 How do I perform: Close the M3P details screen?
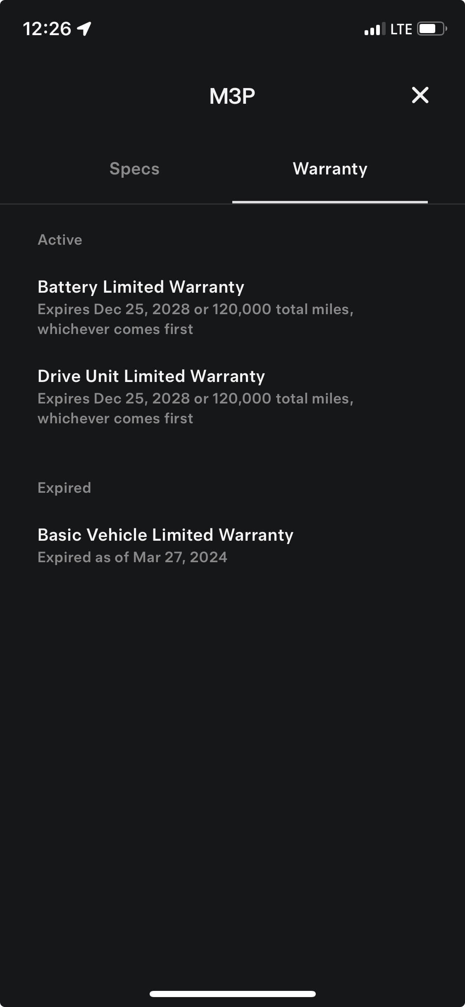(x=420, y=95)
